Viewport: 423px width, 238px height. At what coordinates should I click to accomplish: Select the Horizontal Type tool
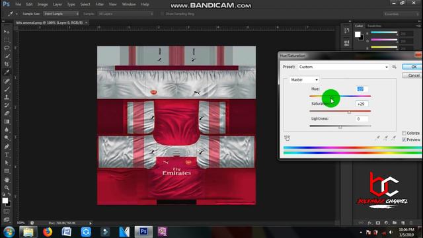pos(7,155)
